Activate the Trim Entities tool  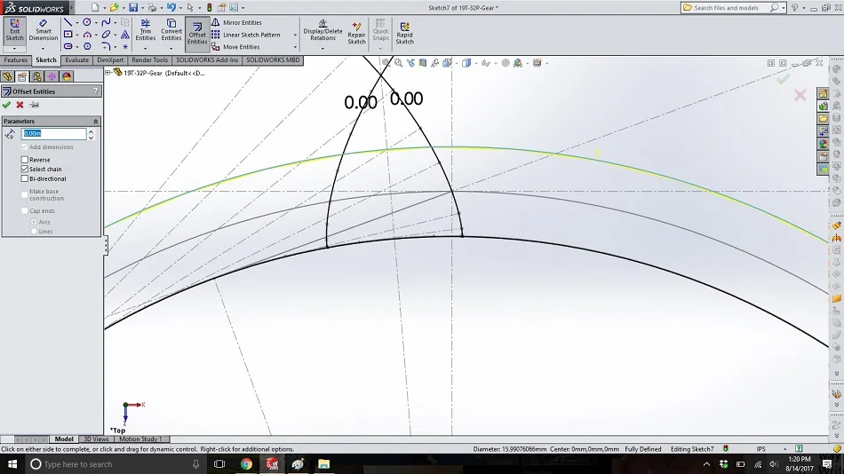pos(146,30)
